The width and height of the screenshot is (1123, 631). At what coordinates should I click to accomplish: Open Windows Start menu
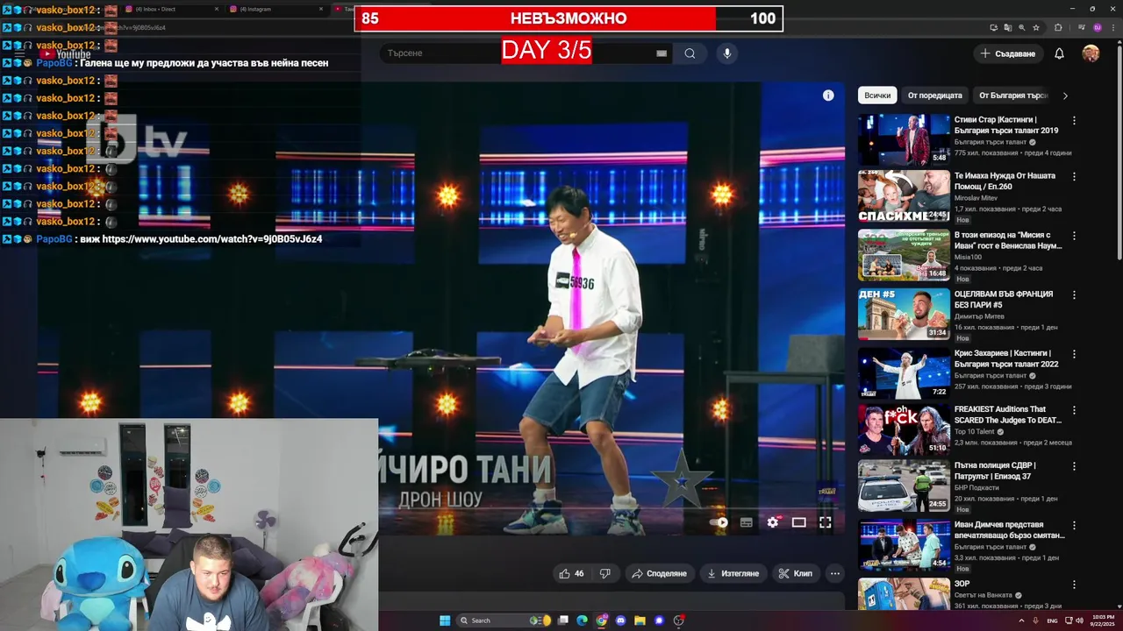pos(445,620)
